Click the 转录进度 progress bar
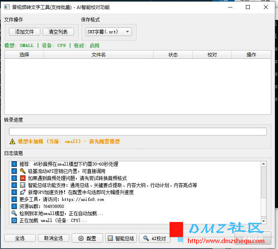Screen dimensions: 278x249 (x=137, y=132)
